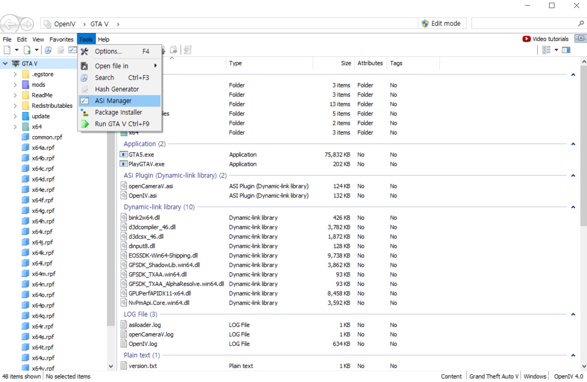Image resolution: width=587 pixels, height=382 pixels.
Task: Click the last toolbar icon after the separator
Action: (188, 50)
